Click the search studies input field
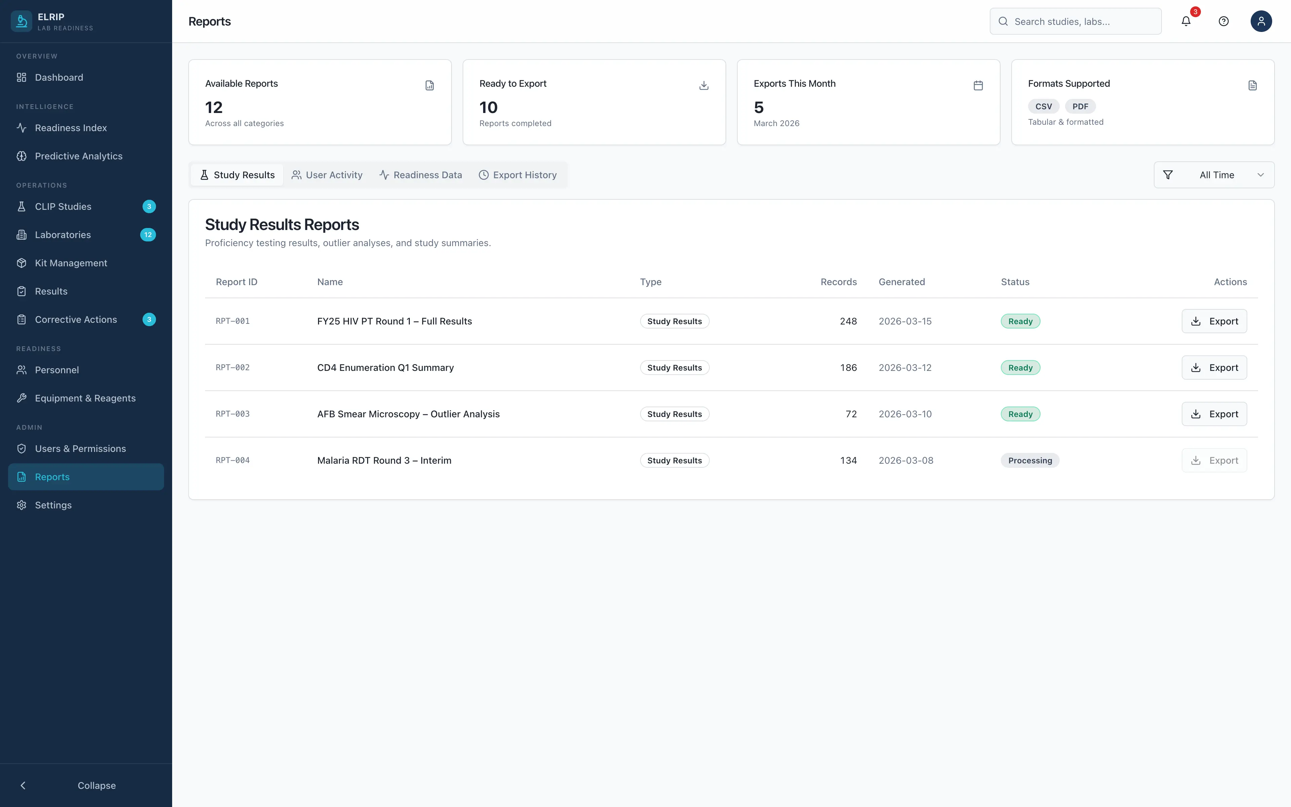 pos(1075,21)
